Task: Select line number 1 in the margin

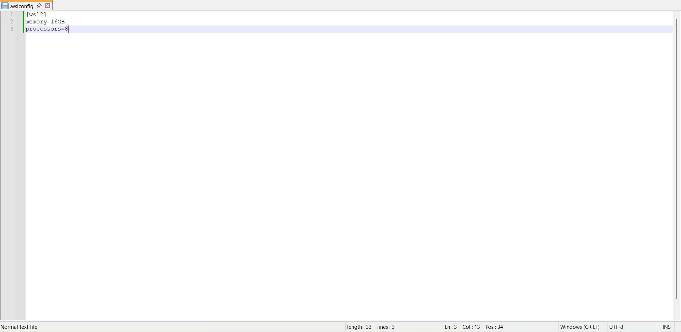Action: [12, 15]
